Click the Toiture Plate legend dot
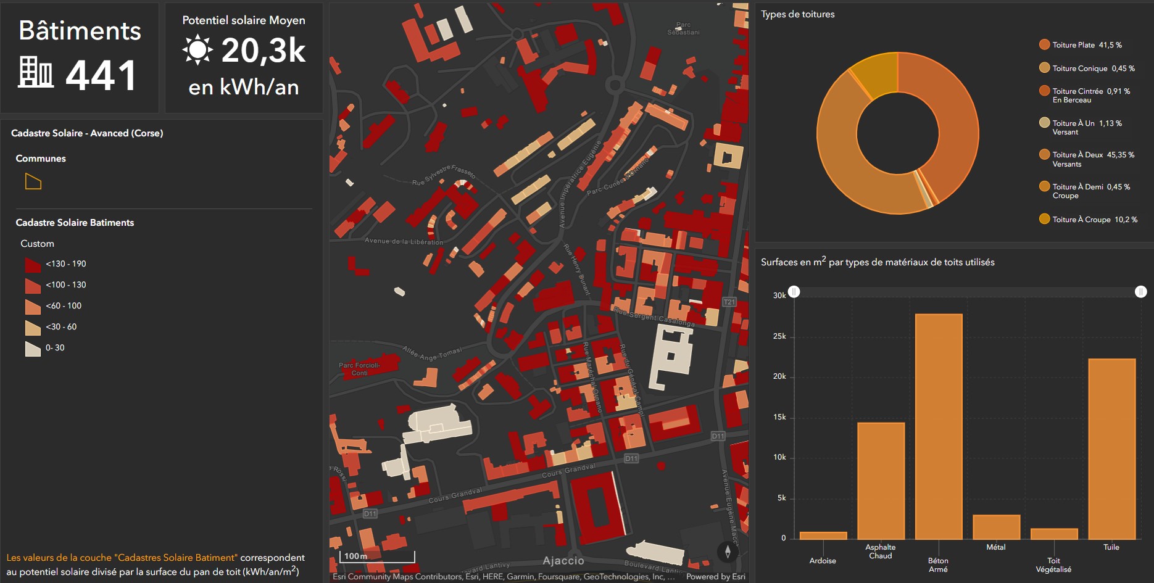The width and height of the screenshot is (1154, 583). 1044,44
